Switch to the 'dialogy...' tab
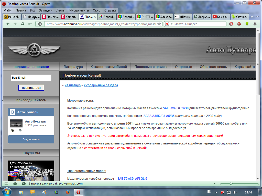This screenshot has width=262, height=196. point(31,17)
